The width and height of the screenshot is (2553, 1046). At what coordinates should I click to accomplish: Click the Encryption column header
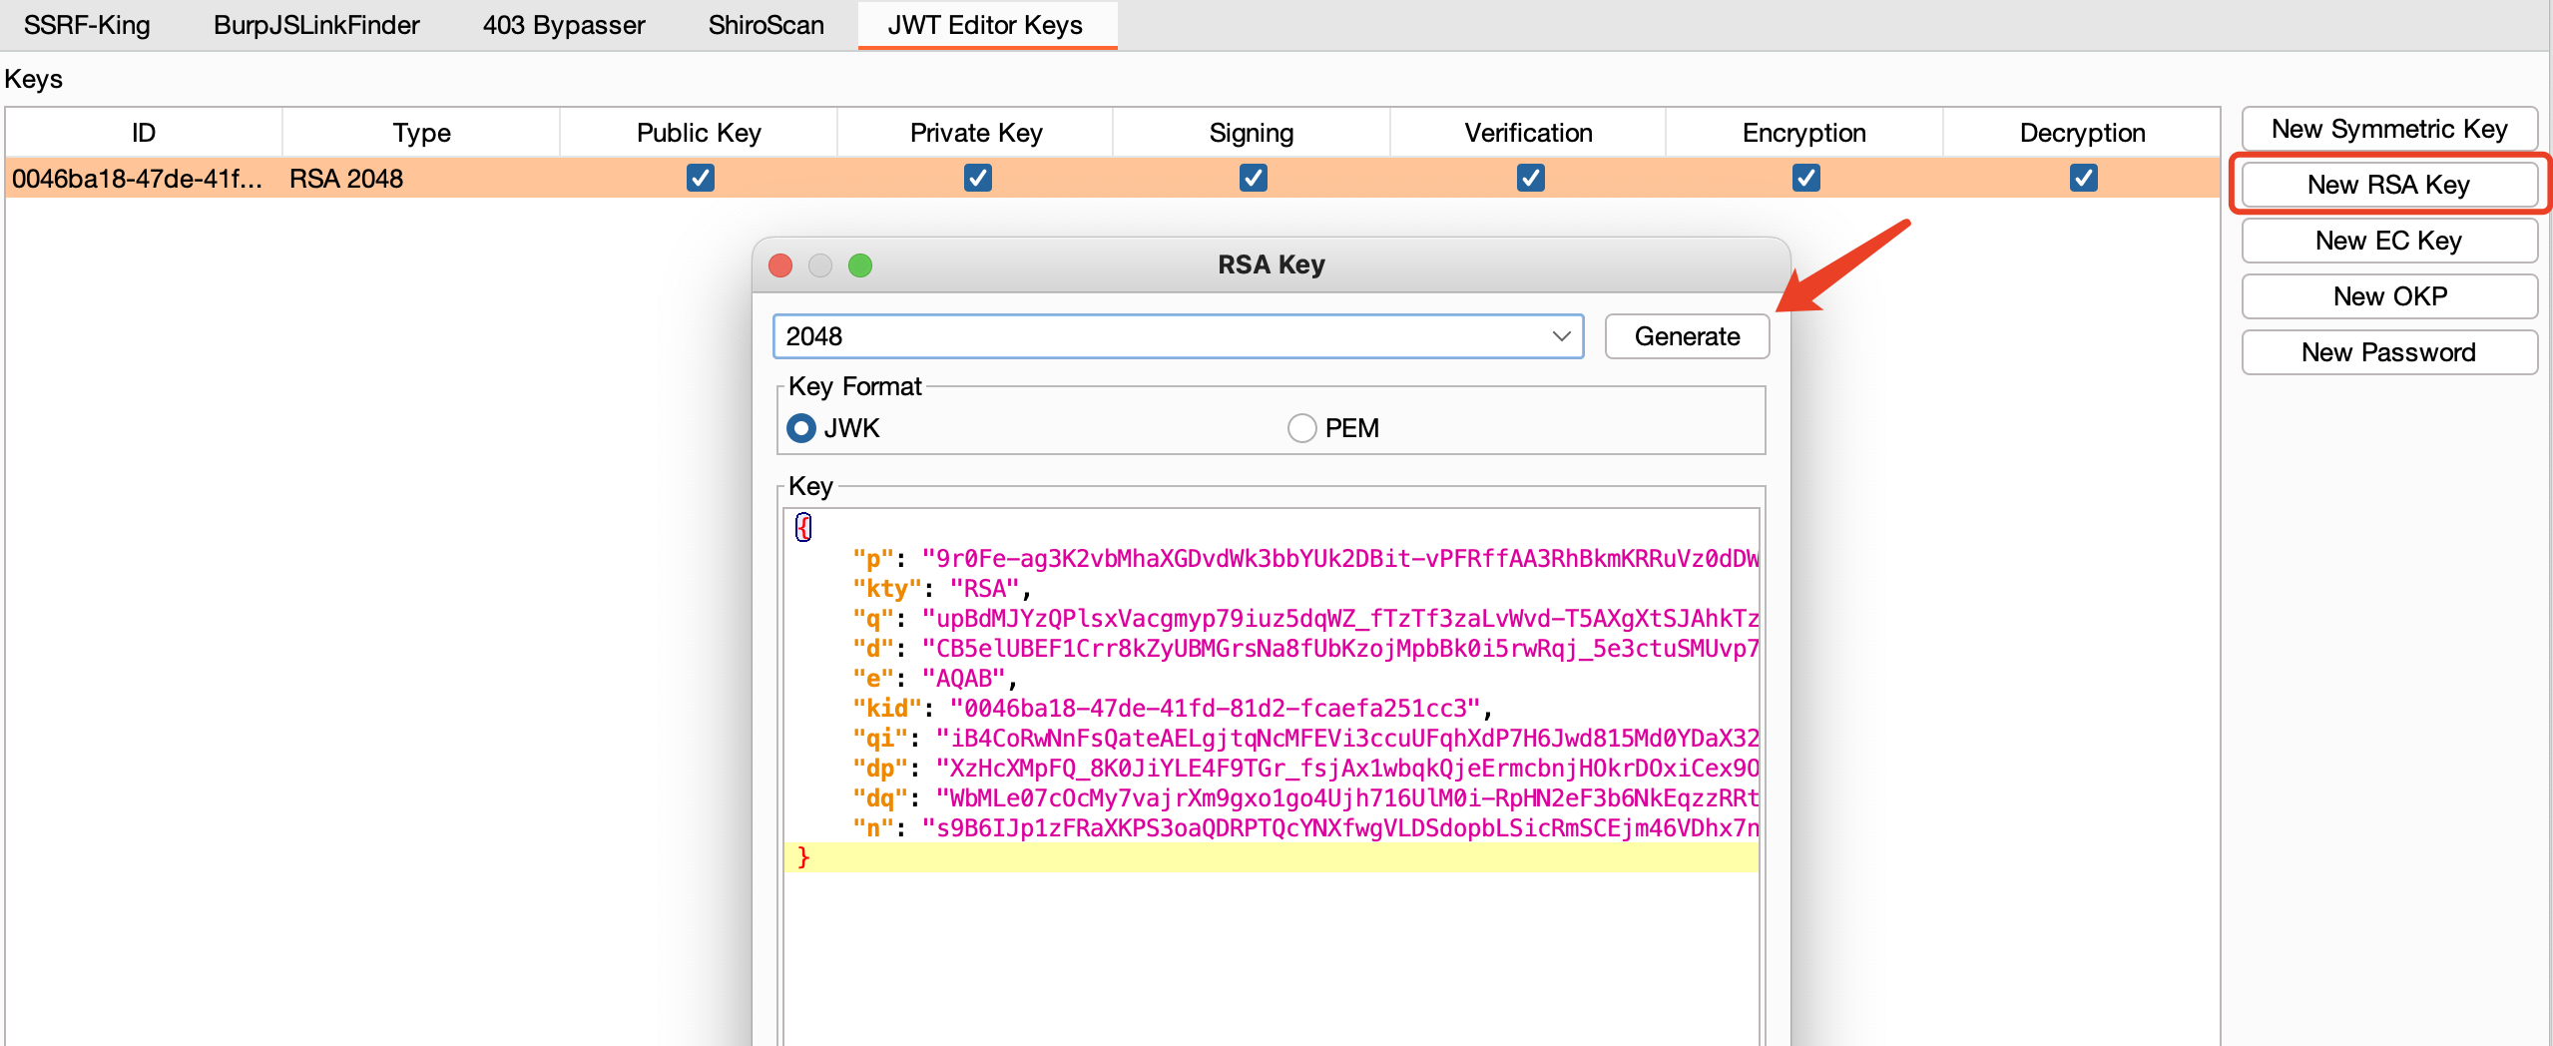1804,133
